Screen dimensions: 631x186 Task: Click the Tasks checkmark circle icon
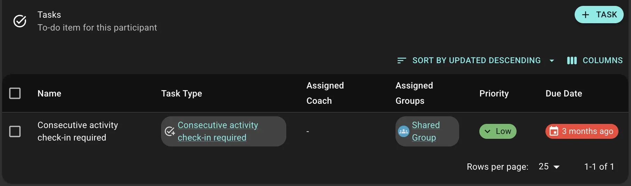(x=20, y=21)
